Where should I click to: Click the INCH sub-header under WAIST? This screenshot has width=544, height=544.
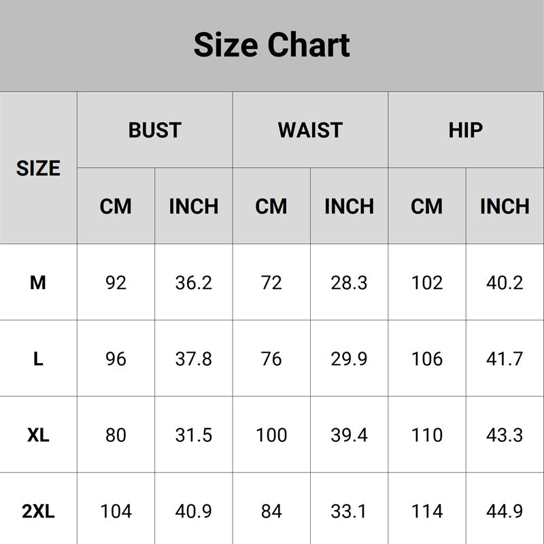349,206
